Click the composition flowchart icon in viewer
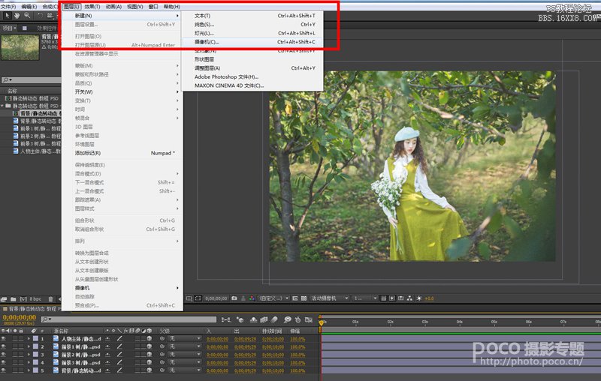The height and width of the screenshot is (381, 601). click(409, 298)
